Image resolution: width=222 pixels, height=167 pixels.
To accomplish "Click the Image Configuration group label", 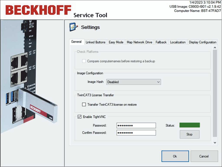I will [90, 73].
